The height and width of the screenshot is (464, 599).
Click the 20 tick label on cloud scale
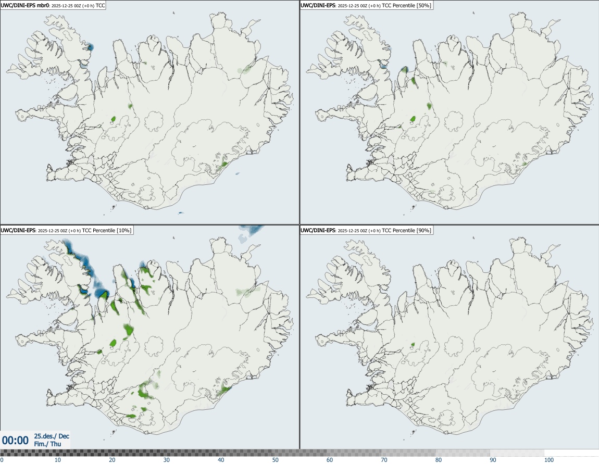pos(112,460)
